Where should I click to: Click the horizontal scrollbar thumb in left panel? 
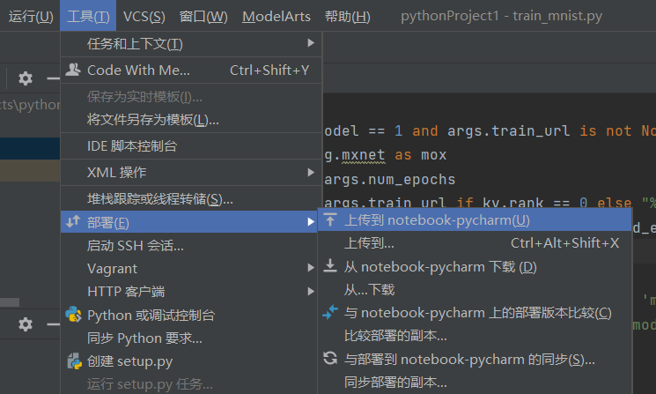10,302
